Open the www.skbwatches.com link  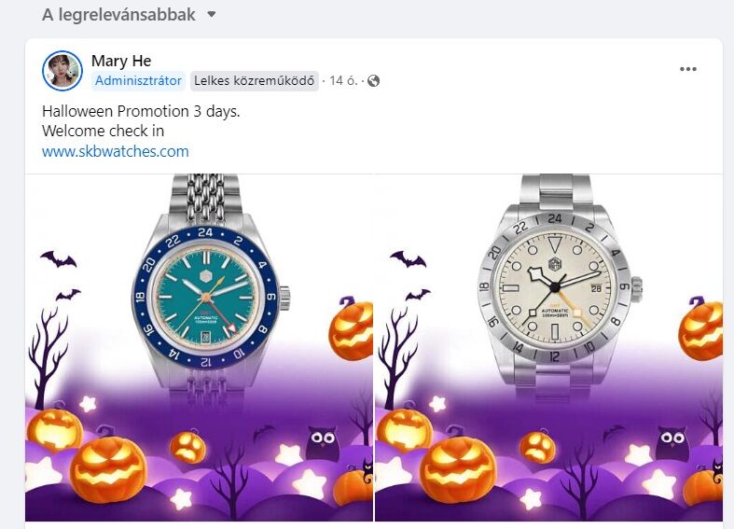(115, 151)
